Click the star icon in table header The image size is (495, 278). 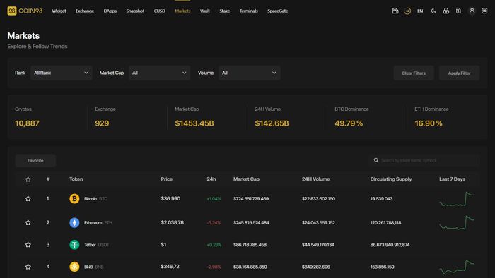[28, 179]
